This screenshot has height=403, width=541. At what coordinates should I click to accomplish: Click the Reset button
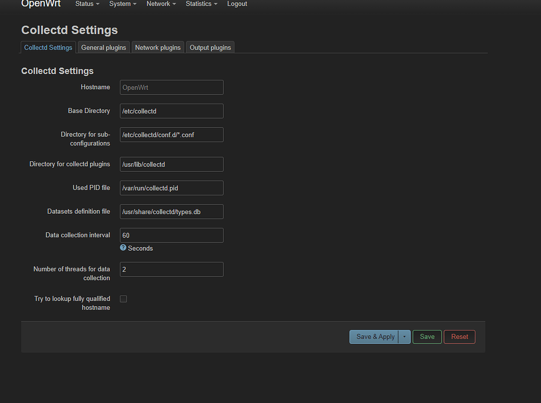(459, 336)
